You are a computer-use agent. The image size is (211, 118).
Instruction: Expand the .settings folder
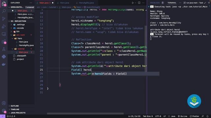pos(11,25)
